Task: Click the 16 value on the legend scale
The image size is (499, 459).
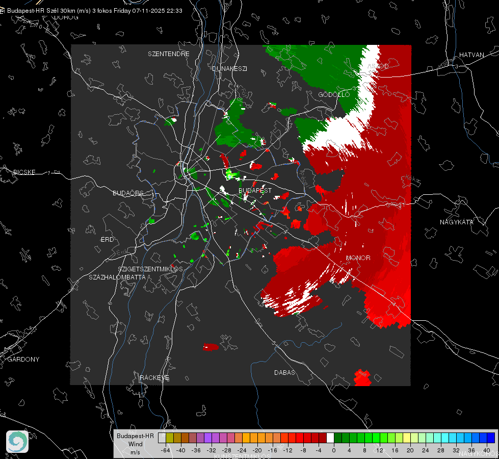Action: point(395,450)
